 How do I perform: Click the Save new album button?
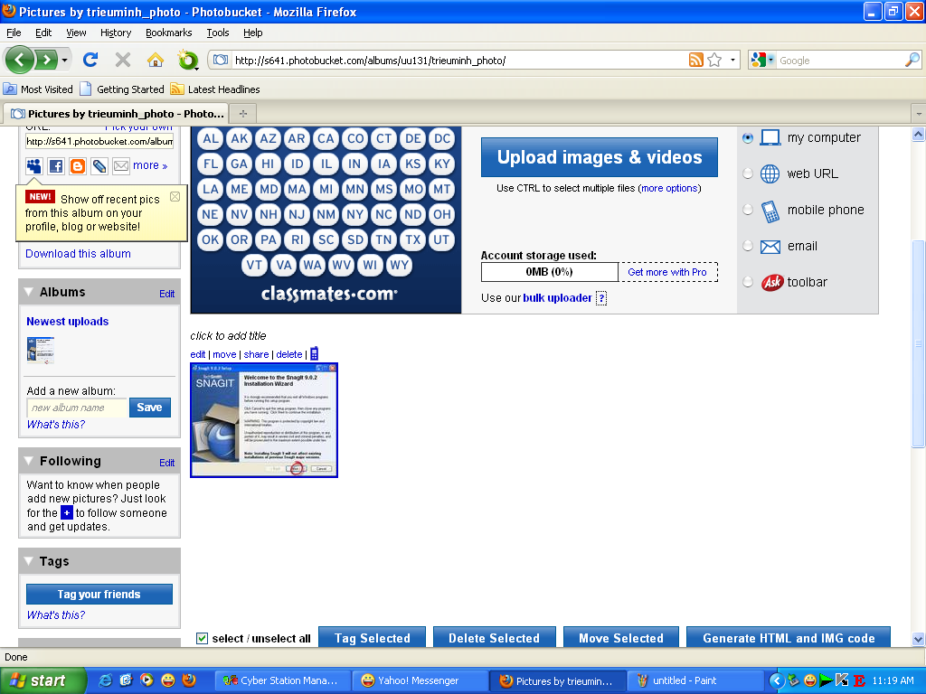coord(150,408)
